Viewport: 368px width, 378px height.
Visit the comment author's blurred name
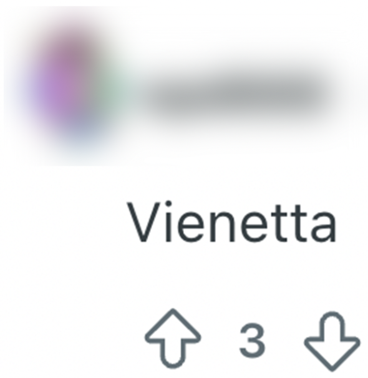tap(241, 97)
